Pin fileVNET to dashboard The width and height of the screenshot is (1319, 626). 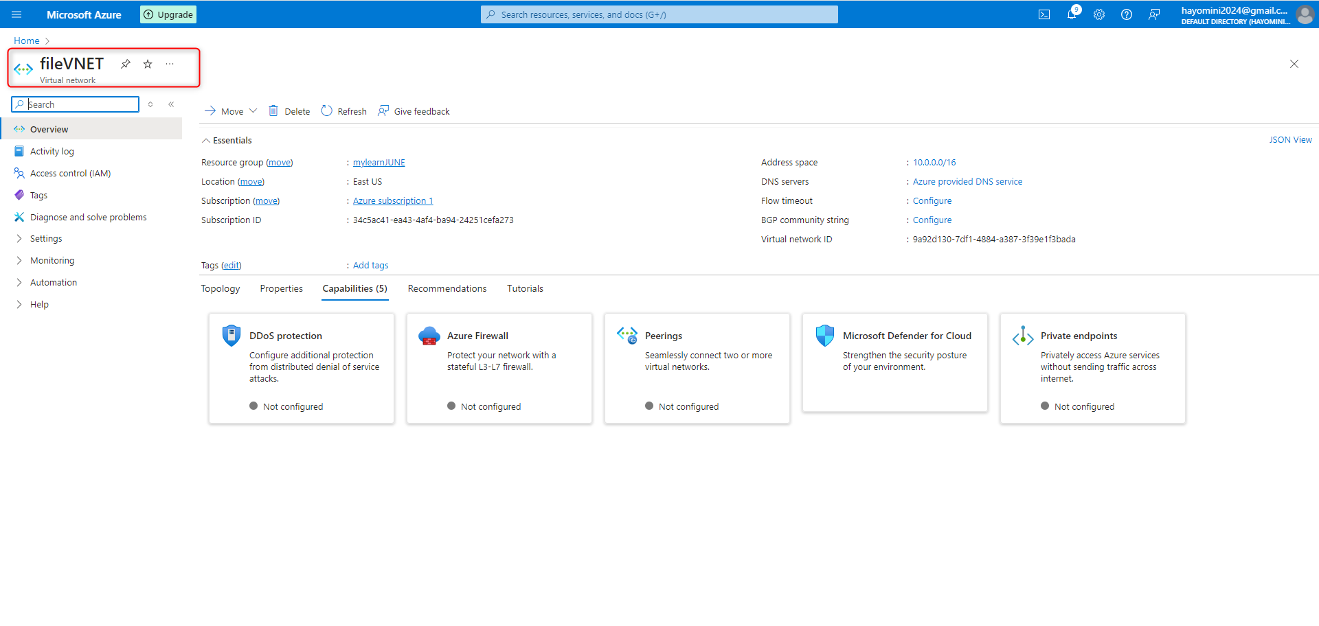pos(126,64)
